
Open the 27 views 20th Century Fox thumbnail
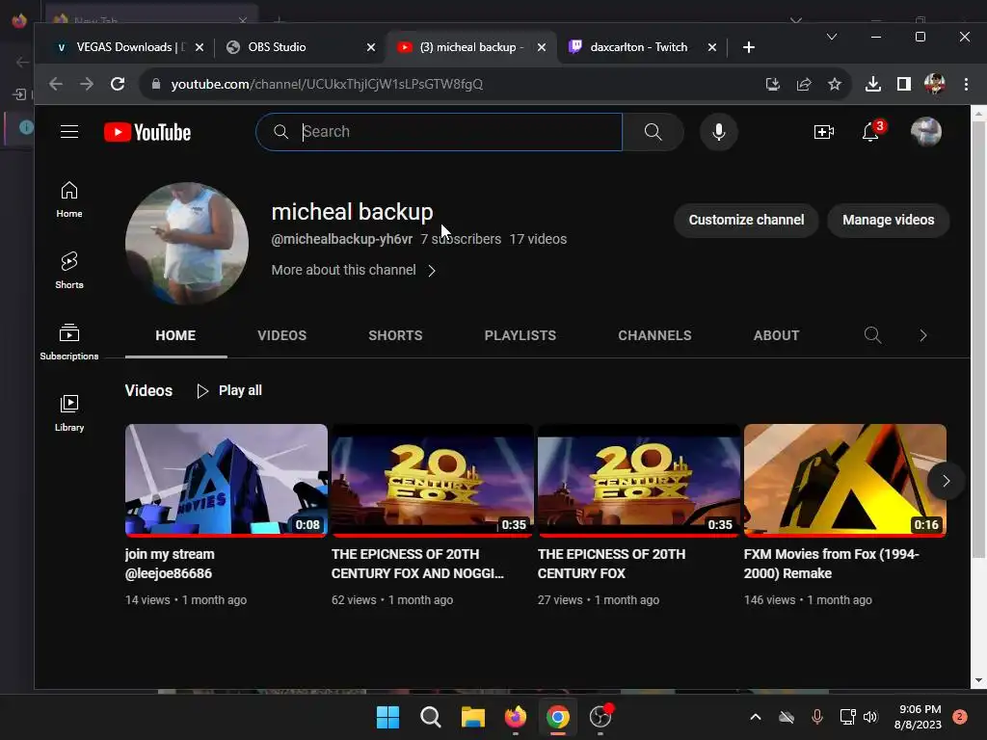638,480
